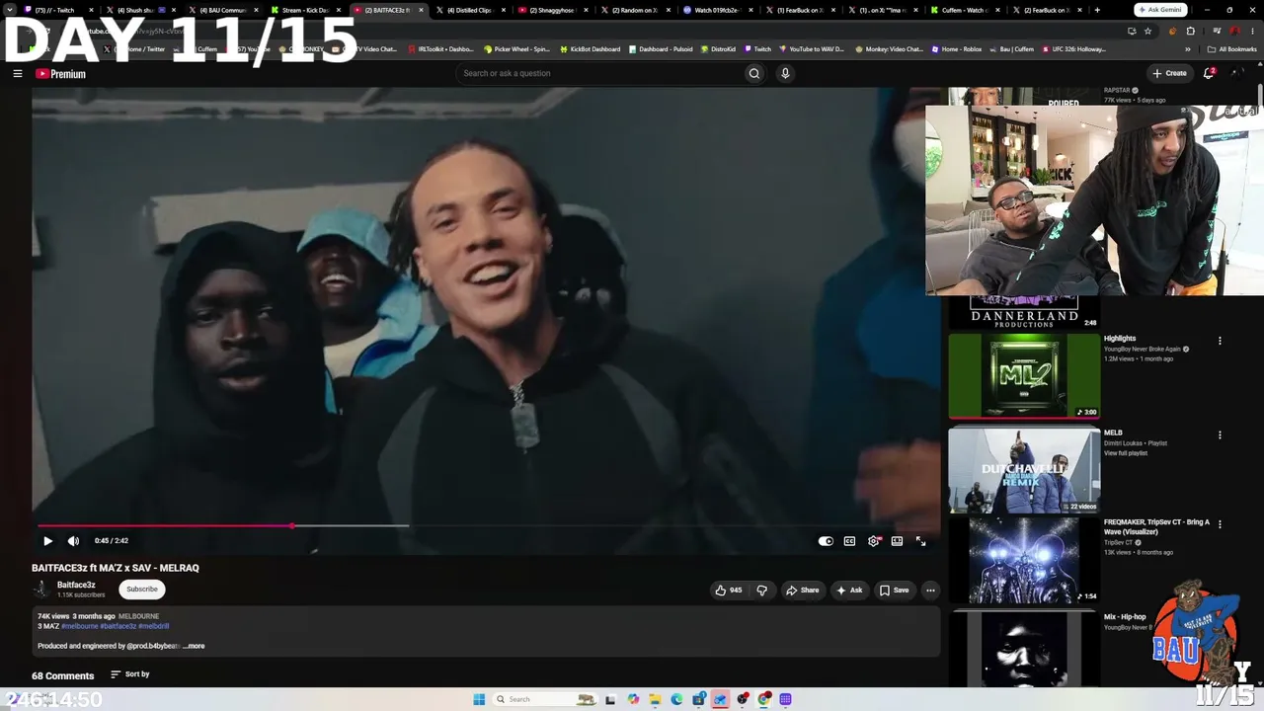Switch the player to theater mode
The image size is (1264, 711).
(897, 541)
